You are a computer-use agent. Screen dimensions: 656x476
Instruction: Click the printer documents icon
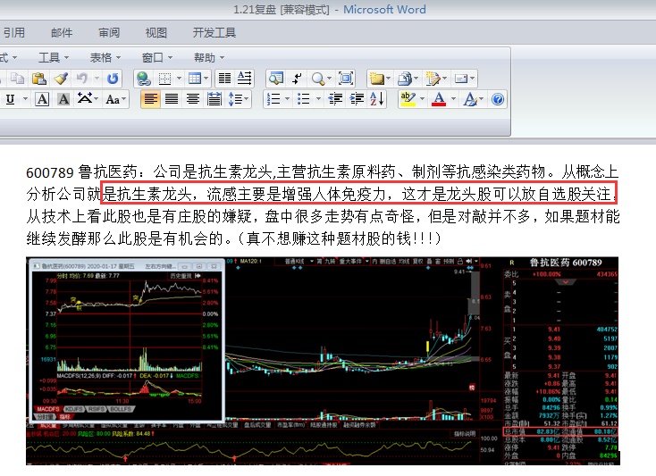(405, 79)
